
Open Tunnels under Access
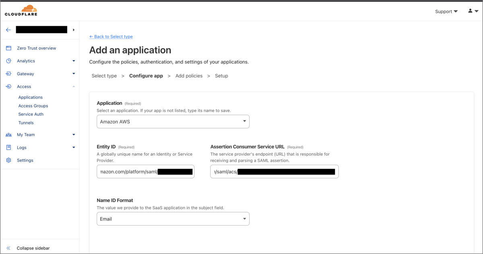(x=26, y=123)
